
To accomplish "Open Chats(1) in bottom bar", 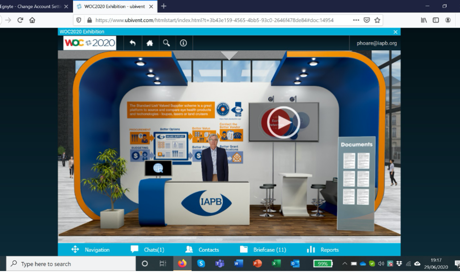I will point(147,249).
